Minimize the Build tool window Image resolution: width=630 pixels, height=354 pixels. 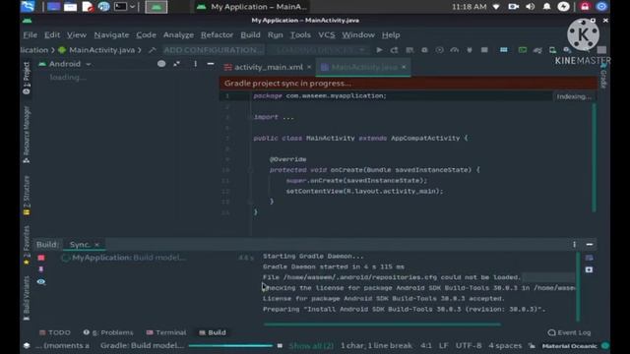590,245
